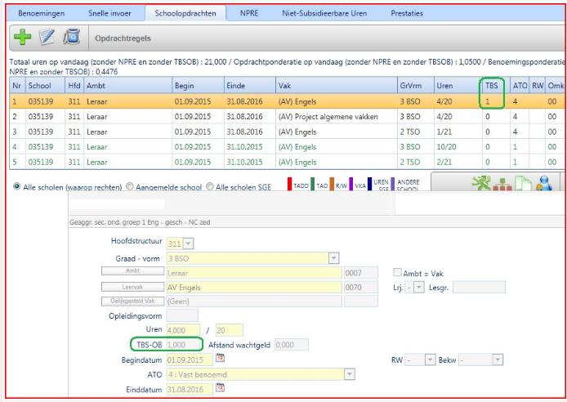Image resolution: width=567 pixels, height=402 pixels.
Task: Open the Bekw dropdown
Action: 498,360
